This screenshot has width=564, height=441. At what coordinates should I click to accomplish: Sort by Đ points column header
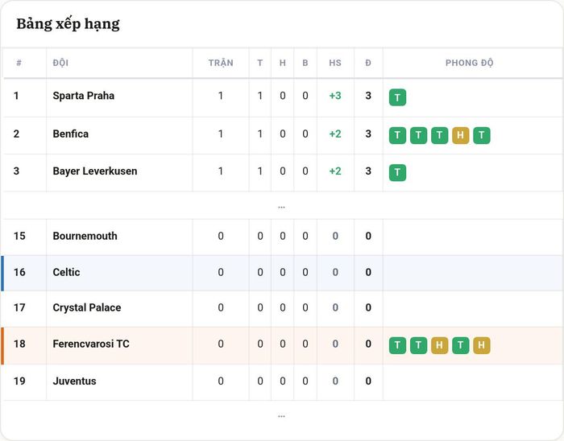[x=368, y=63]
